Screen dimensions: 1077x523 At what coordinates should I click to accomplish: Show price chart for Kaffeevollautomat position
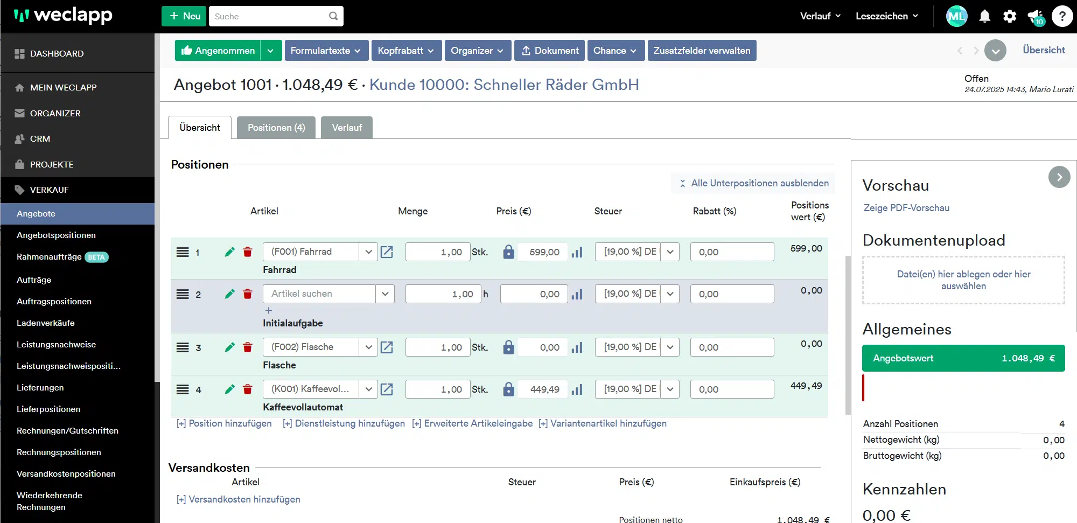point(577,389)
